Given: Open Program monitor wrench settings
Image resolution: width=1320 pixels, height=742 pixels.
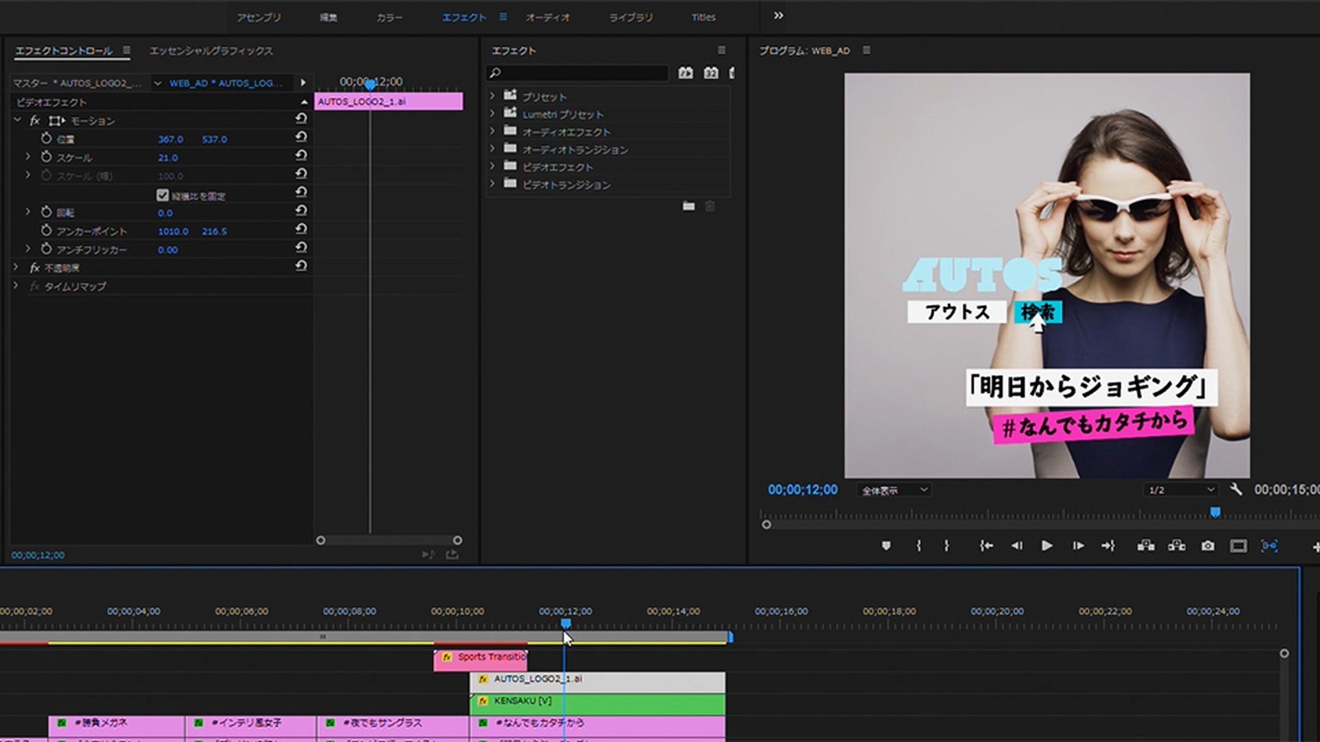Looking at the screenshot, I should [1235, 489].
